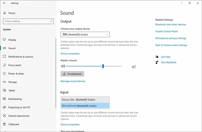Click the back arrow in Settings header

pyautogui.click(x=4, y=3)
